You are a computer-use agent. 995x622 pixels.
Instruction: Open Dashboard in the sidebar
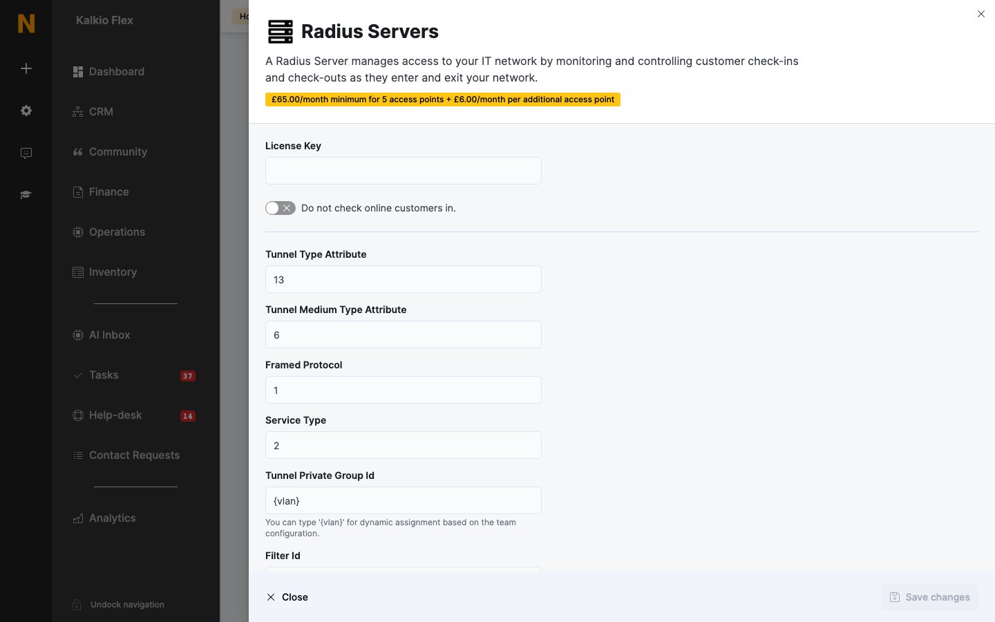(x=108, y=72)
